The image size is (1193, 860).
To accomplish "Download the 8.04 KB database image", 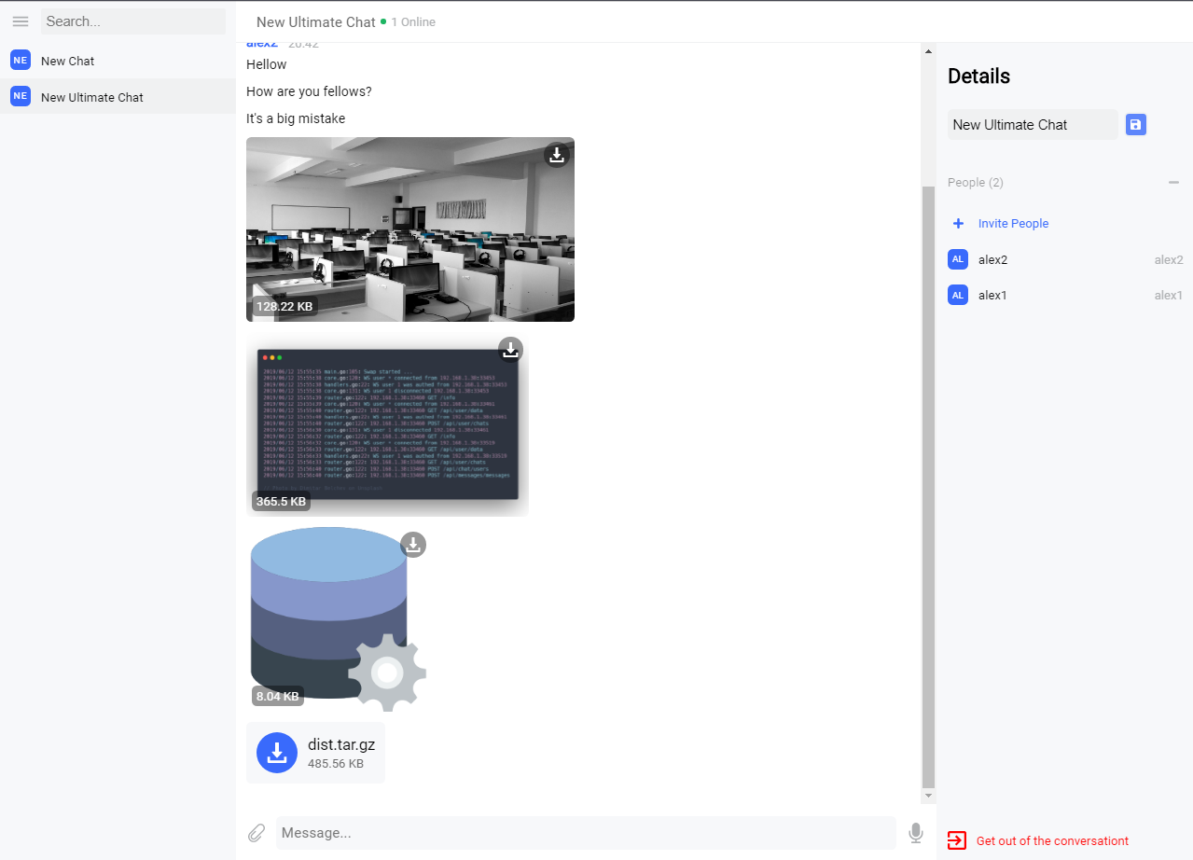I will [x=413, y=545].
